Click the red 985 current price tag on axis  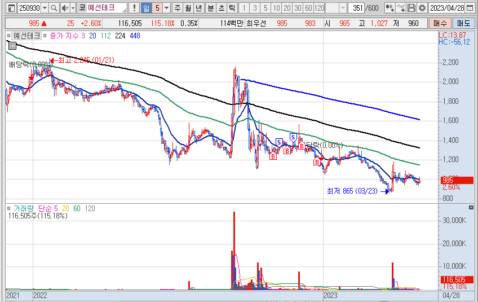point(457,180)
